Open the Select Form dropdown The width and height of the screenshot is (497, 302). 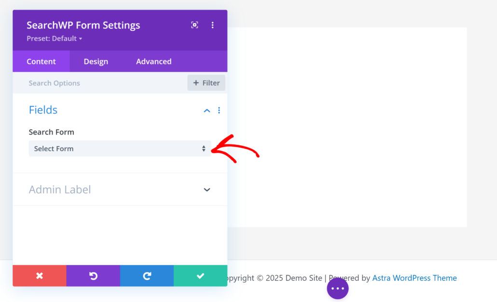pyautogui.click(x=120, y=149)
